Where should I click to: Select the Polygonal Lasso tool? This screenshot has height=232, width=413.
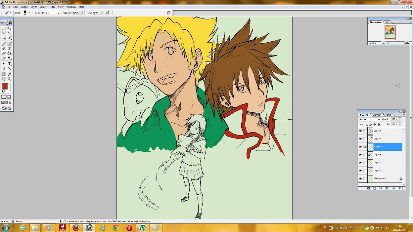tap(4, 33)
